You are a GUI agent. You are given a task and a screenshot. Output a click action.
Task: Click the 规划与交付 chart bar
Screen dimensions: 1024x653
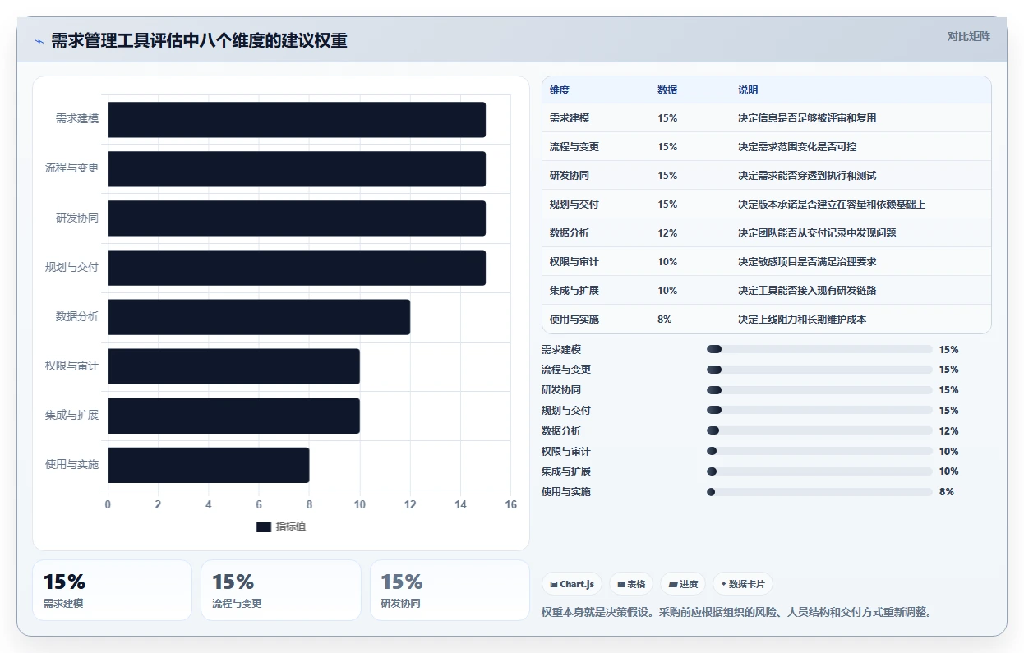(297, 268)
